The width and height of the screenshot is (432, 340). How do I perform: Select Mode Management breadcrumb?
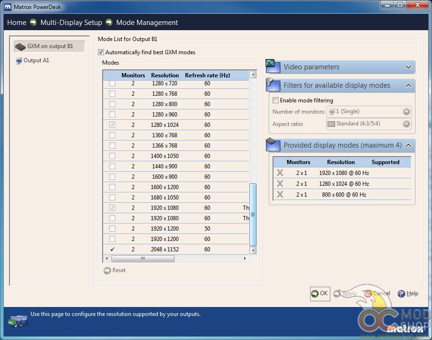147,22
